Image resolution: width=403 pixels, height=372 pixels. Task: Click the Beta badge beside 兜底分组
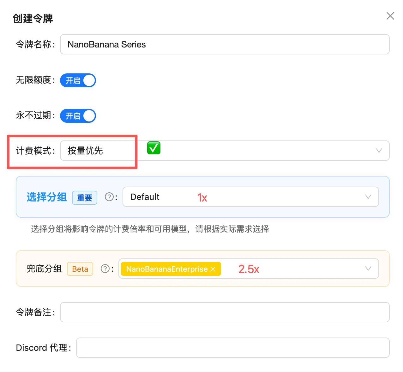click(80, 269)
